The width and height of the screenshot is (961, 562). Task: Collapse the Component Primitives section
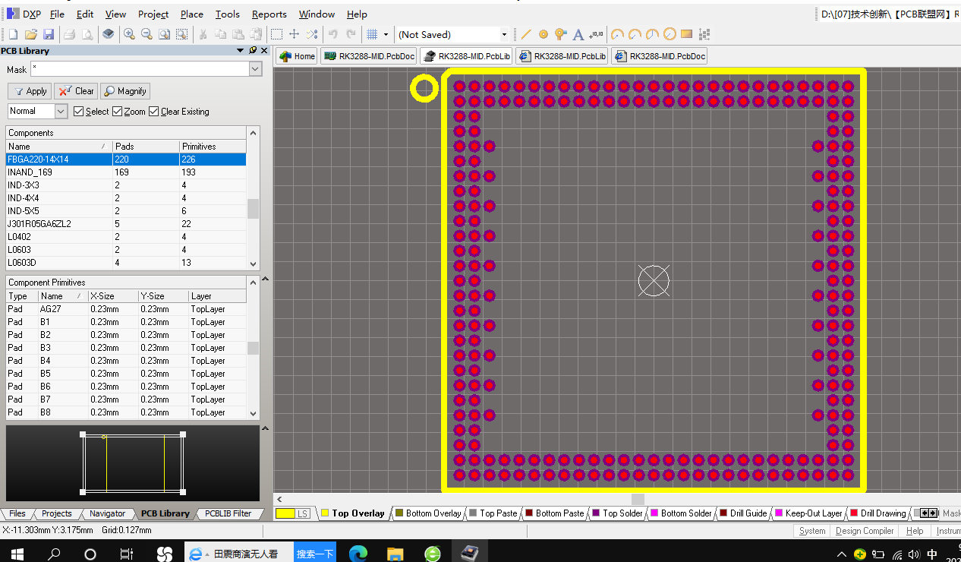[266, 280]
